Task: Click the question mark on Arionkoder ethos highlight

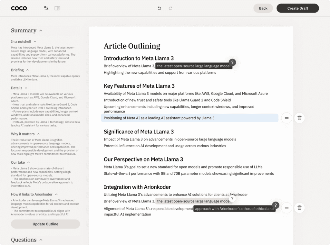Action: (276, 205)
